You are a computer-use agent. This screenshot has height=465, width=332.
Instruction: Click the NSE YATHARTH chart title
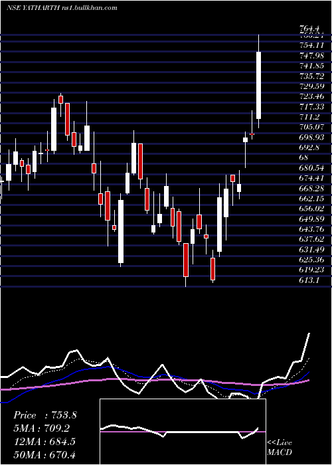pos(62,8)
